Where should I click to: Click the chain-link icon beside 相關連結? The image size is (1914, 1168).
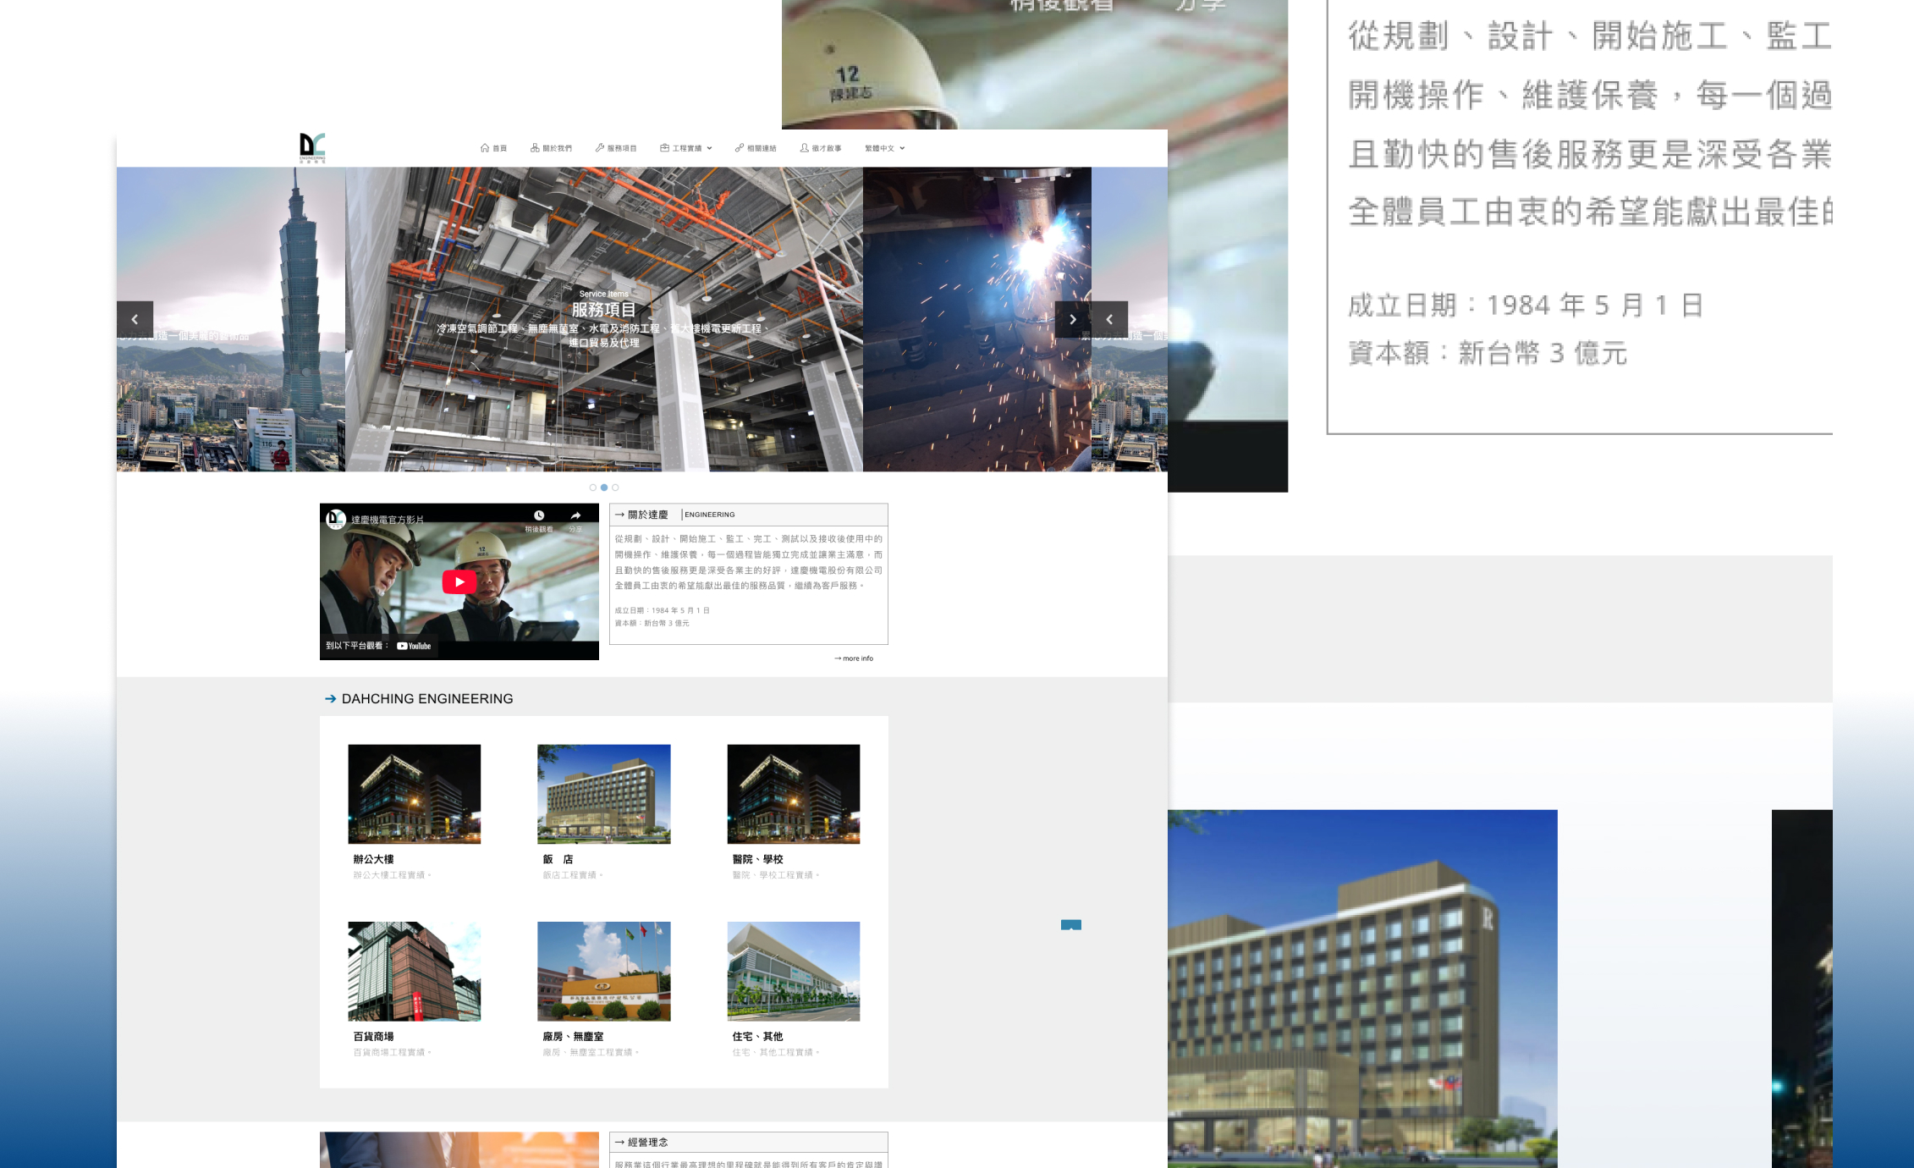click(x=739, y=148)
